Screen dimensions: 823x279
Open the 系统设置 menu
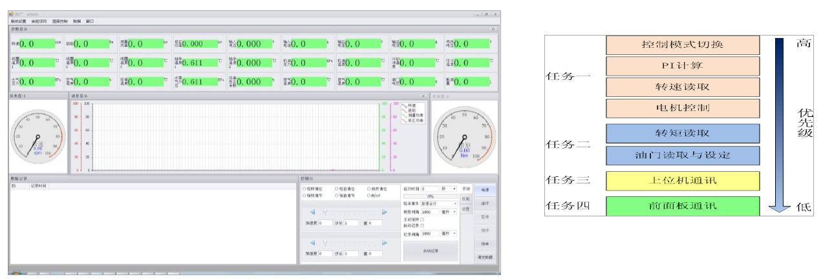[18, 21]
